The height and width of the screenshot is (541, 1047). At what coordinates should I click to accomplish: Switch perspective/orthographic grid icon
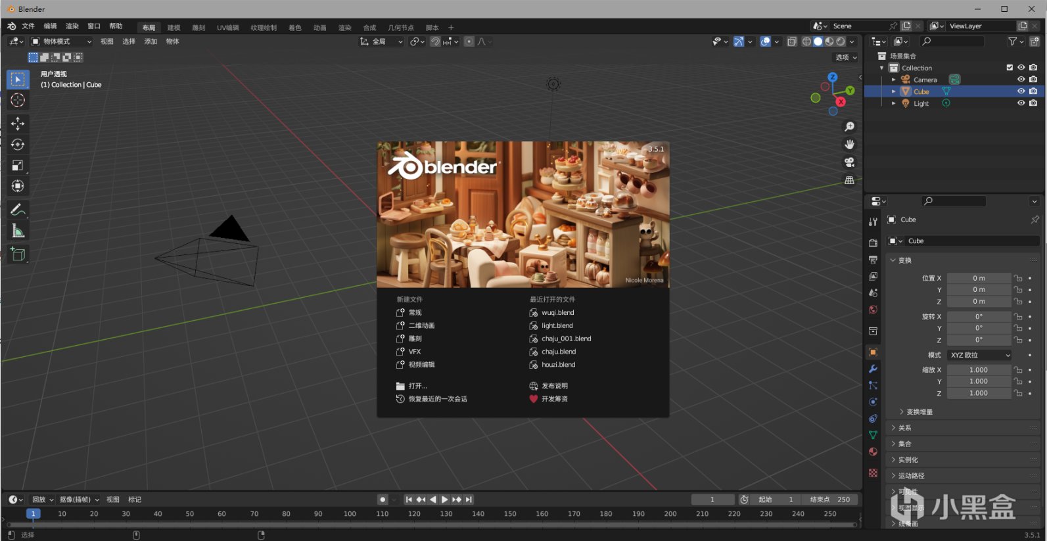point(849,179)
